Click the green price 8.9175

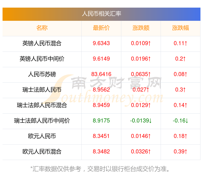101,121
